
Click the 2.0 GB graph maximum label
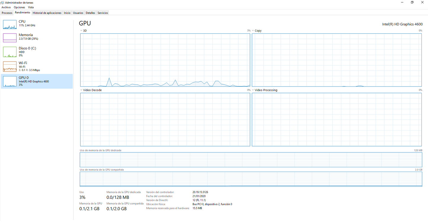[x=419, y=170]
